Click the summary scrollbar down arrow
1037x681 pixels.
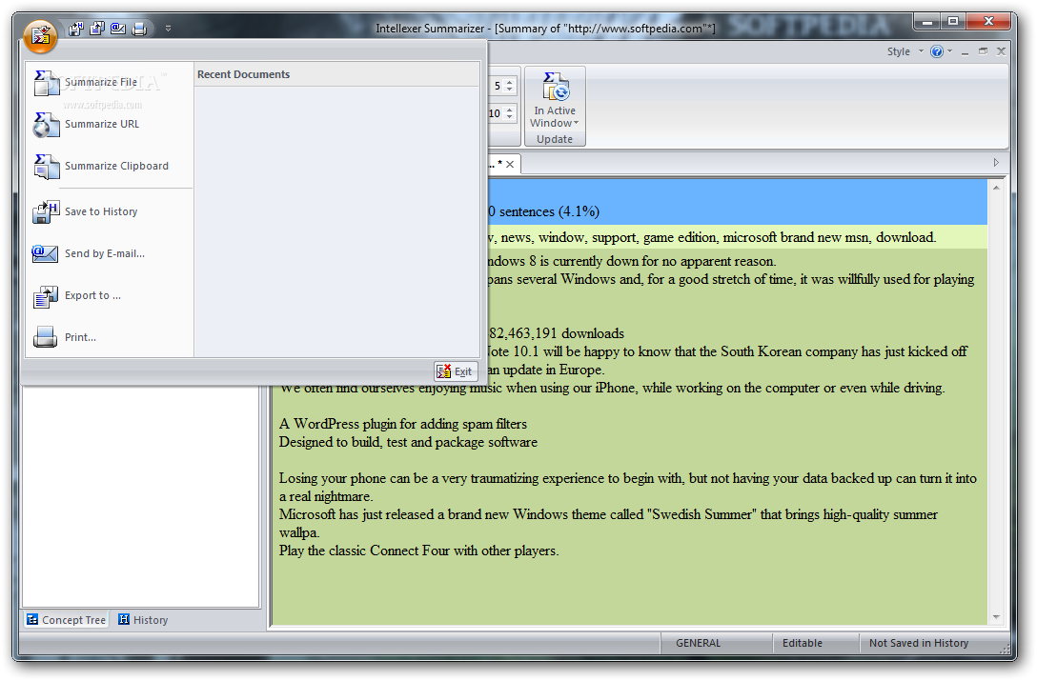(996, 617)
